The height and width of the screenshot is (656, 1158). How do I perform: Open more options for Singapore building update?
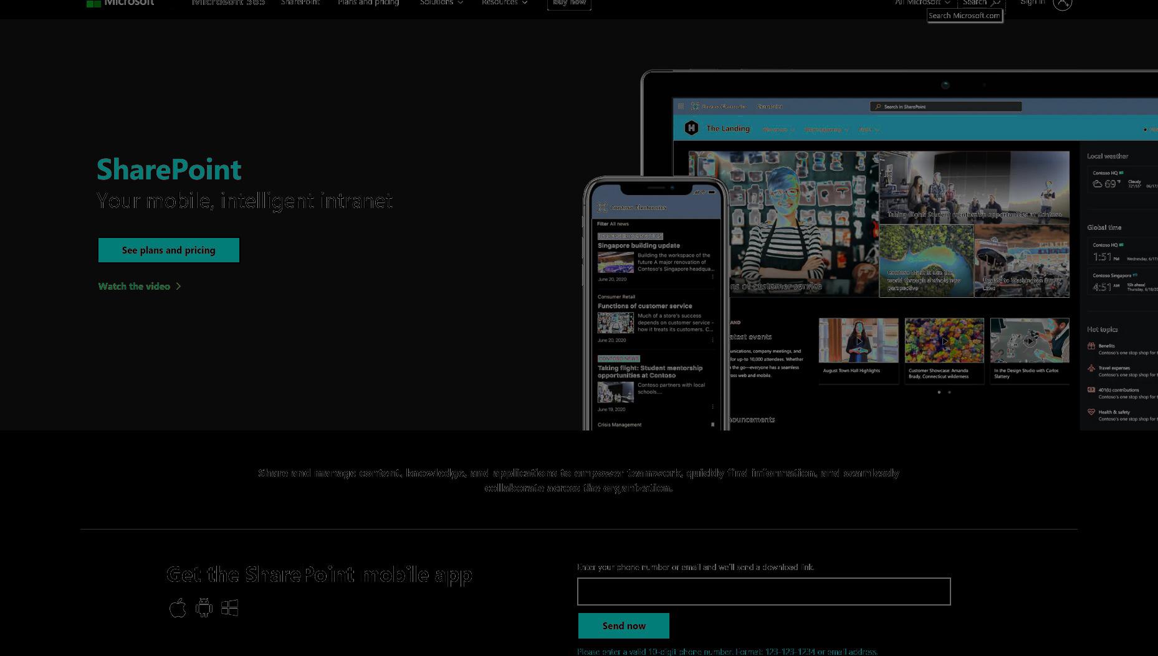pos(712,277)
